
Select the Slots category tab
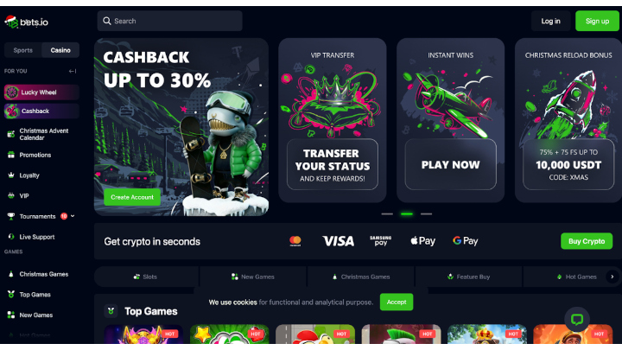146,277
